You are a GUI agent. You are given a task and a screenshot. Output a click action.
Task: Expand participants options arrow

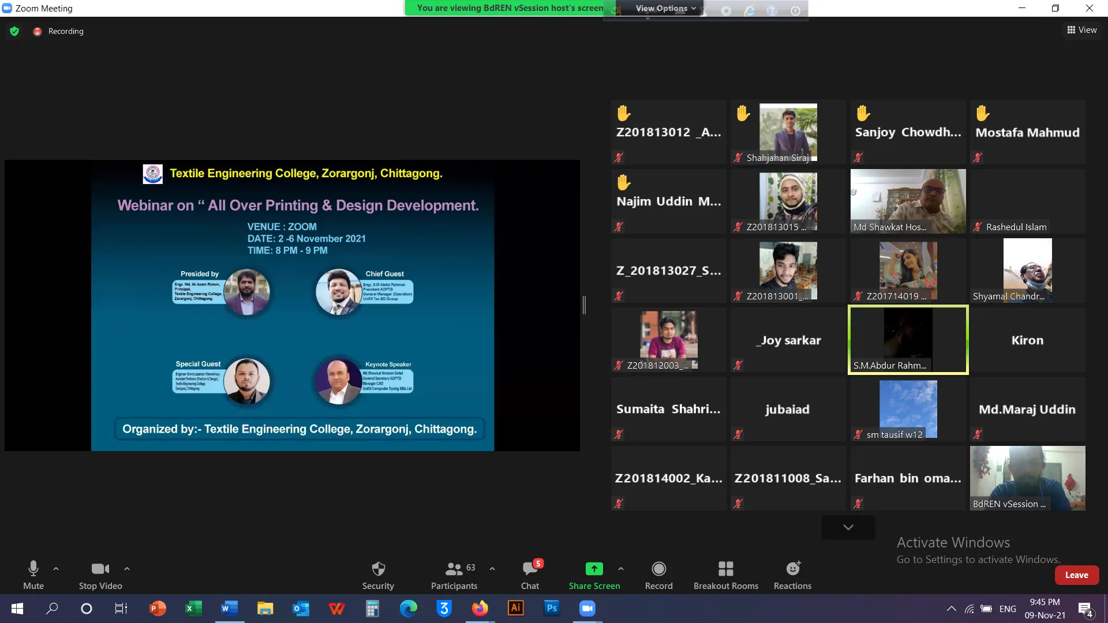pyautogui.click(x=492, y=569)
